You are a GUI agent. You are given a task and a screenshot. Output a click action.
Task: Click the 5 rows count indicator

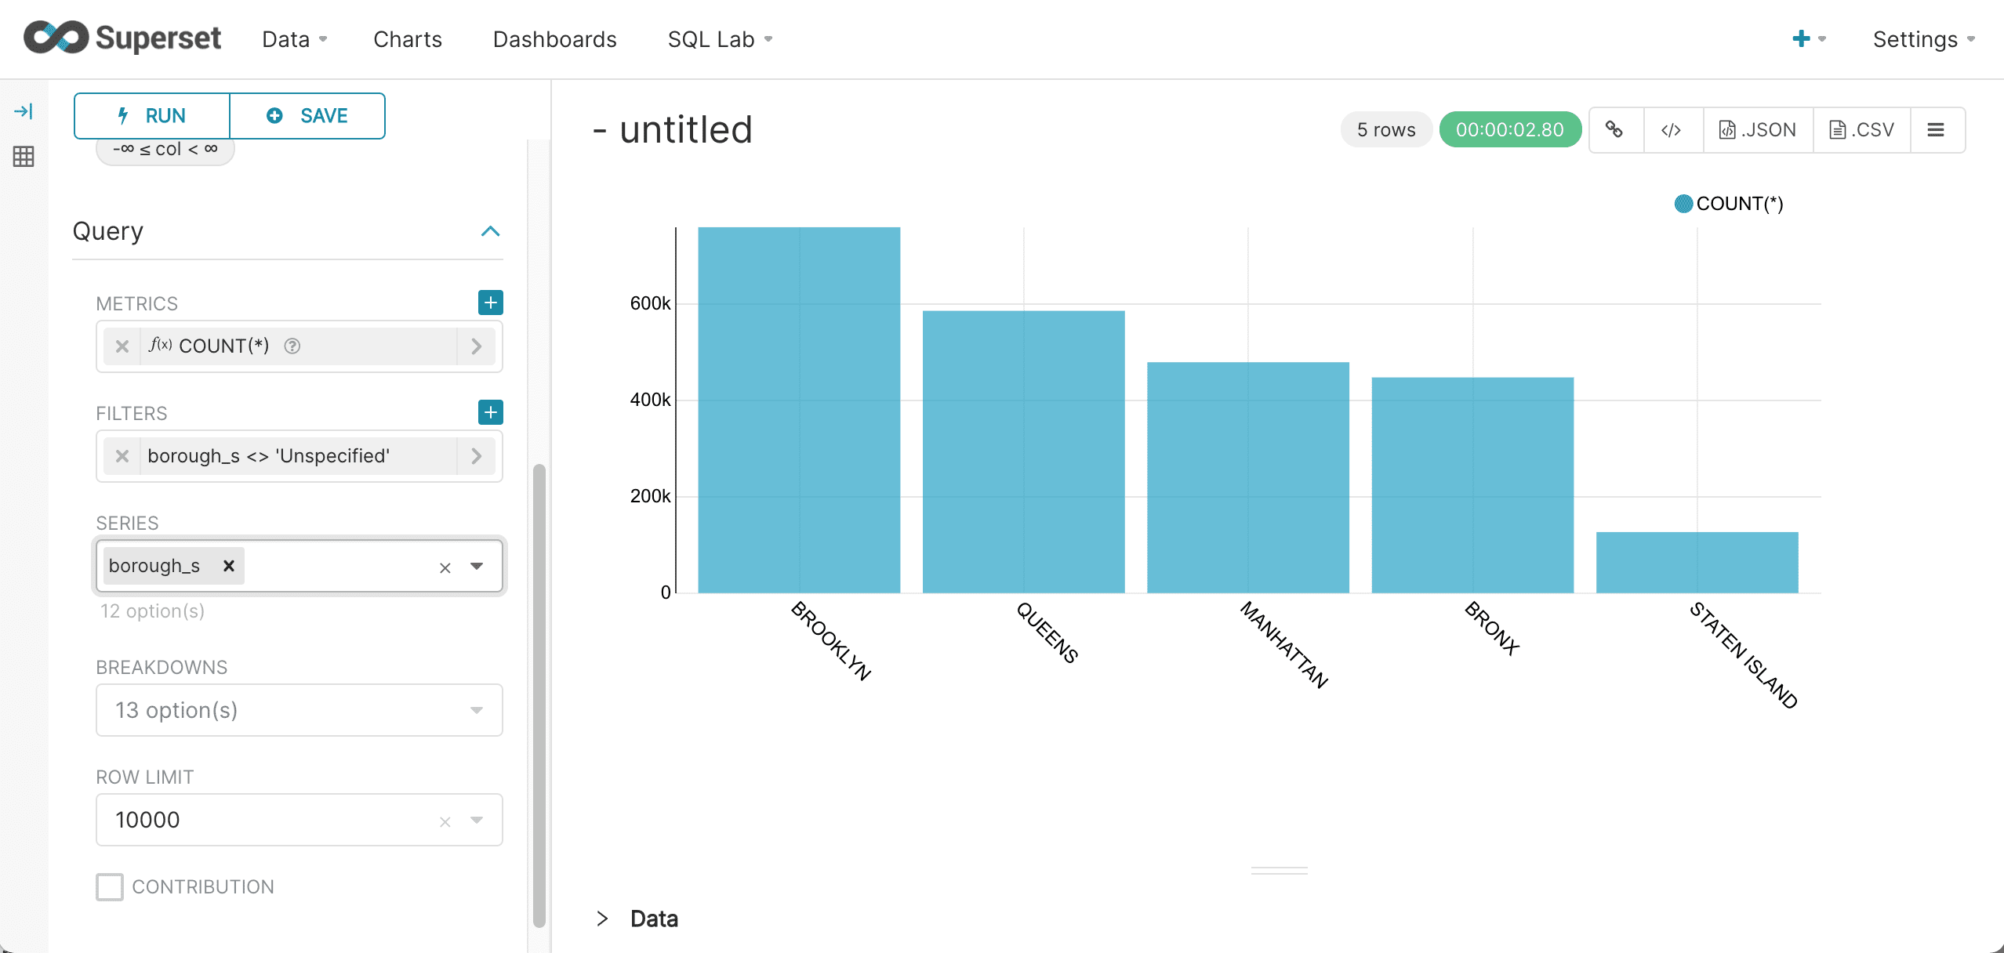click(x=1385, y=129)
